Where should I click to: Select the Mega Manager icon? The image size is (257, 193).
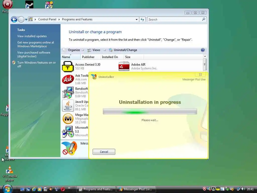(x=68, y=119)
